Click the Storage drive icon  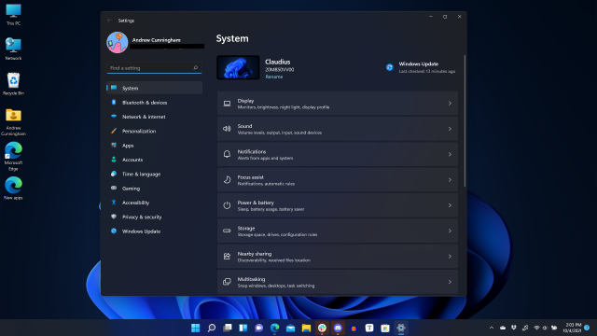(227, 231)
